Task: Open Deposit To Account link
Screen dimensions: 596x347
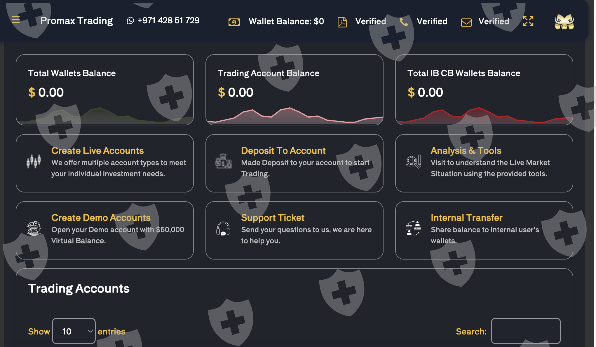Action: tap(283, 150)
